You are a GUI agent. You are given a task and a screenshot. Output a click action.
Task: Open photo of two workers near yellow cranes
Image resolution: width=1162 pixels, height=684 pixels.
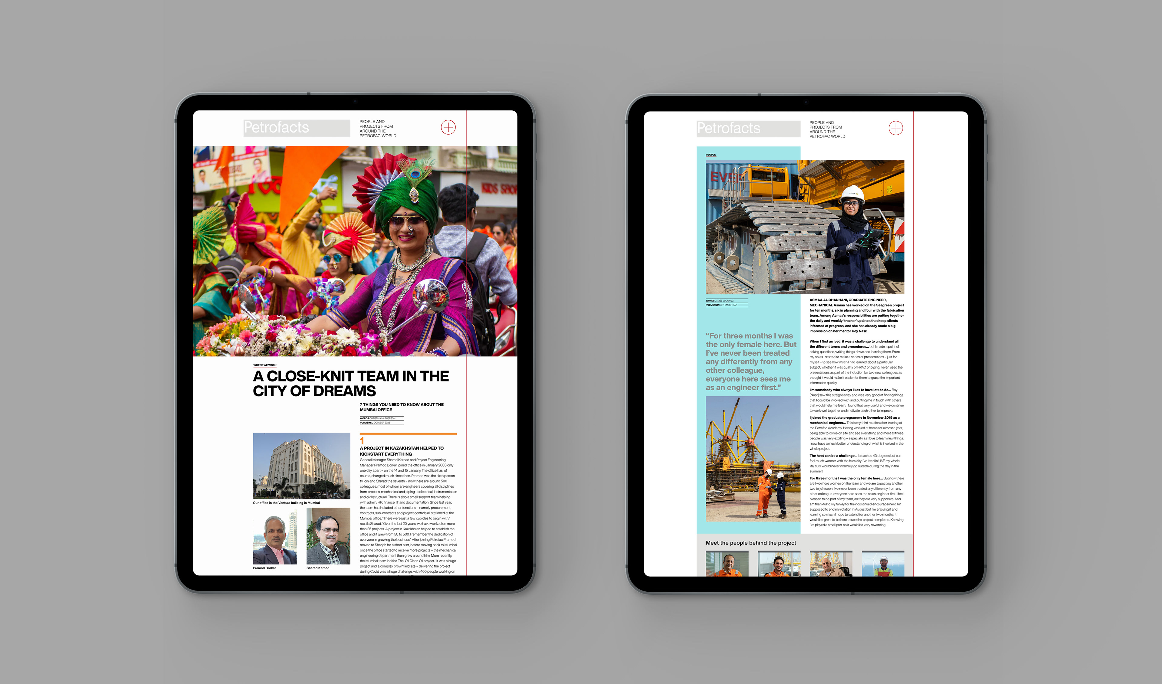click(x=753, y=459)
